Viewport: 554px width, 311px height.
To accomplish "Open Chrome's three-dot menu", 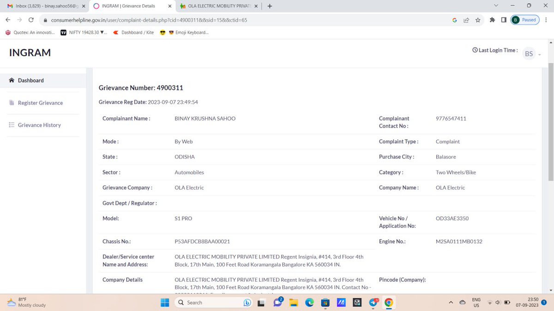I will point(546,20).
